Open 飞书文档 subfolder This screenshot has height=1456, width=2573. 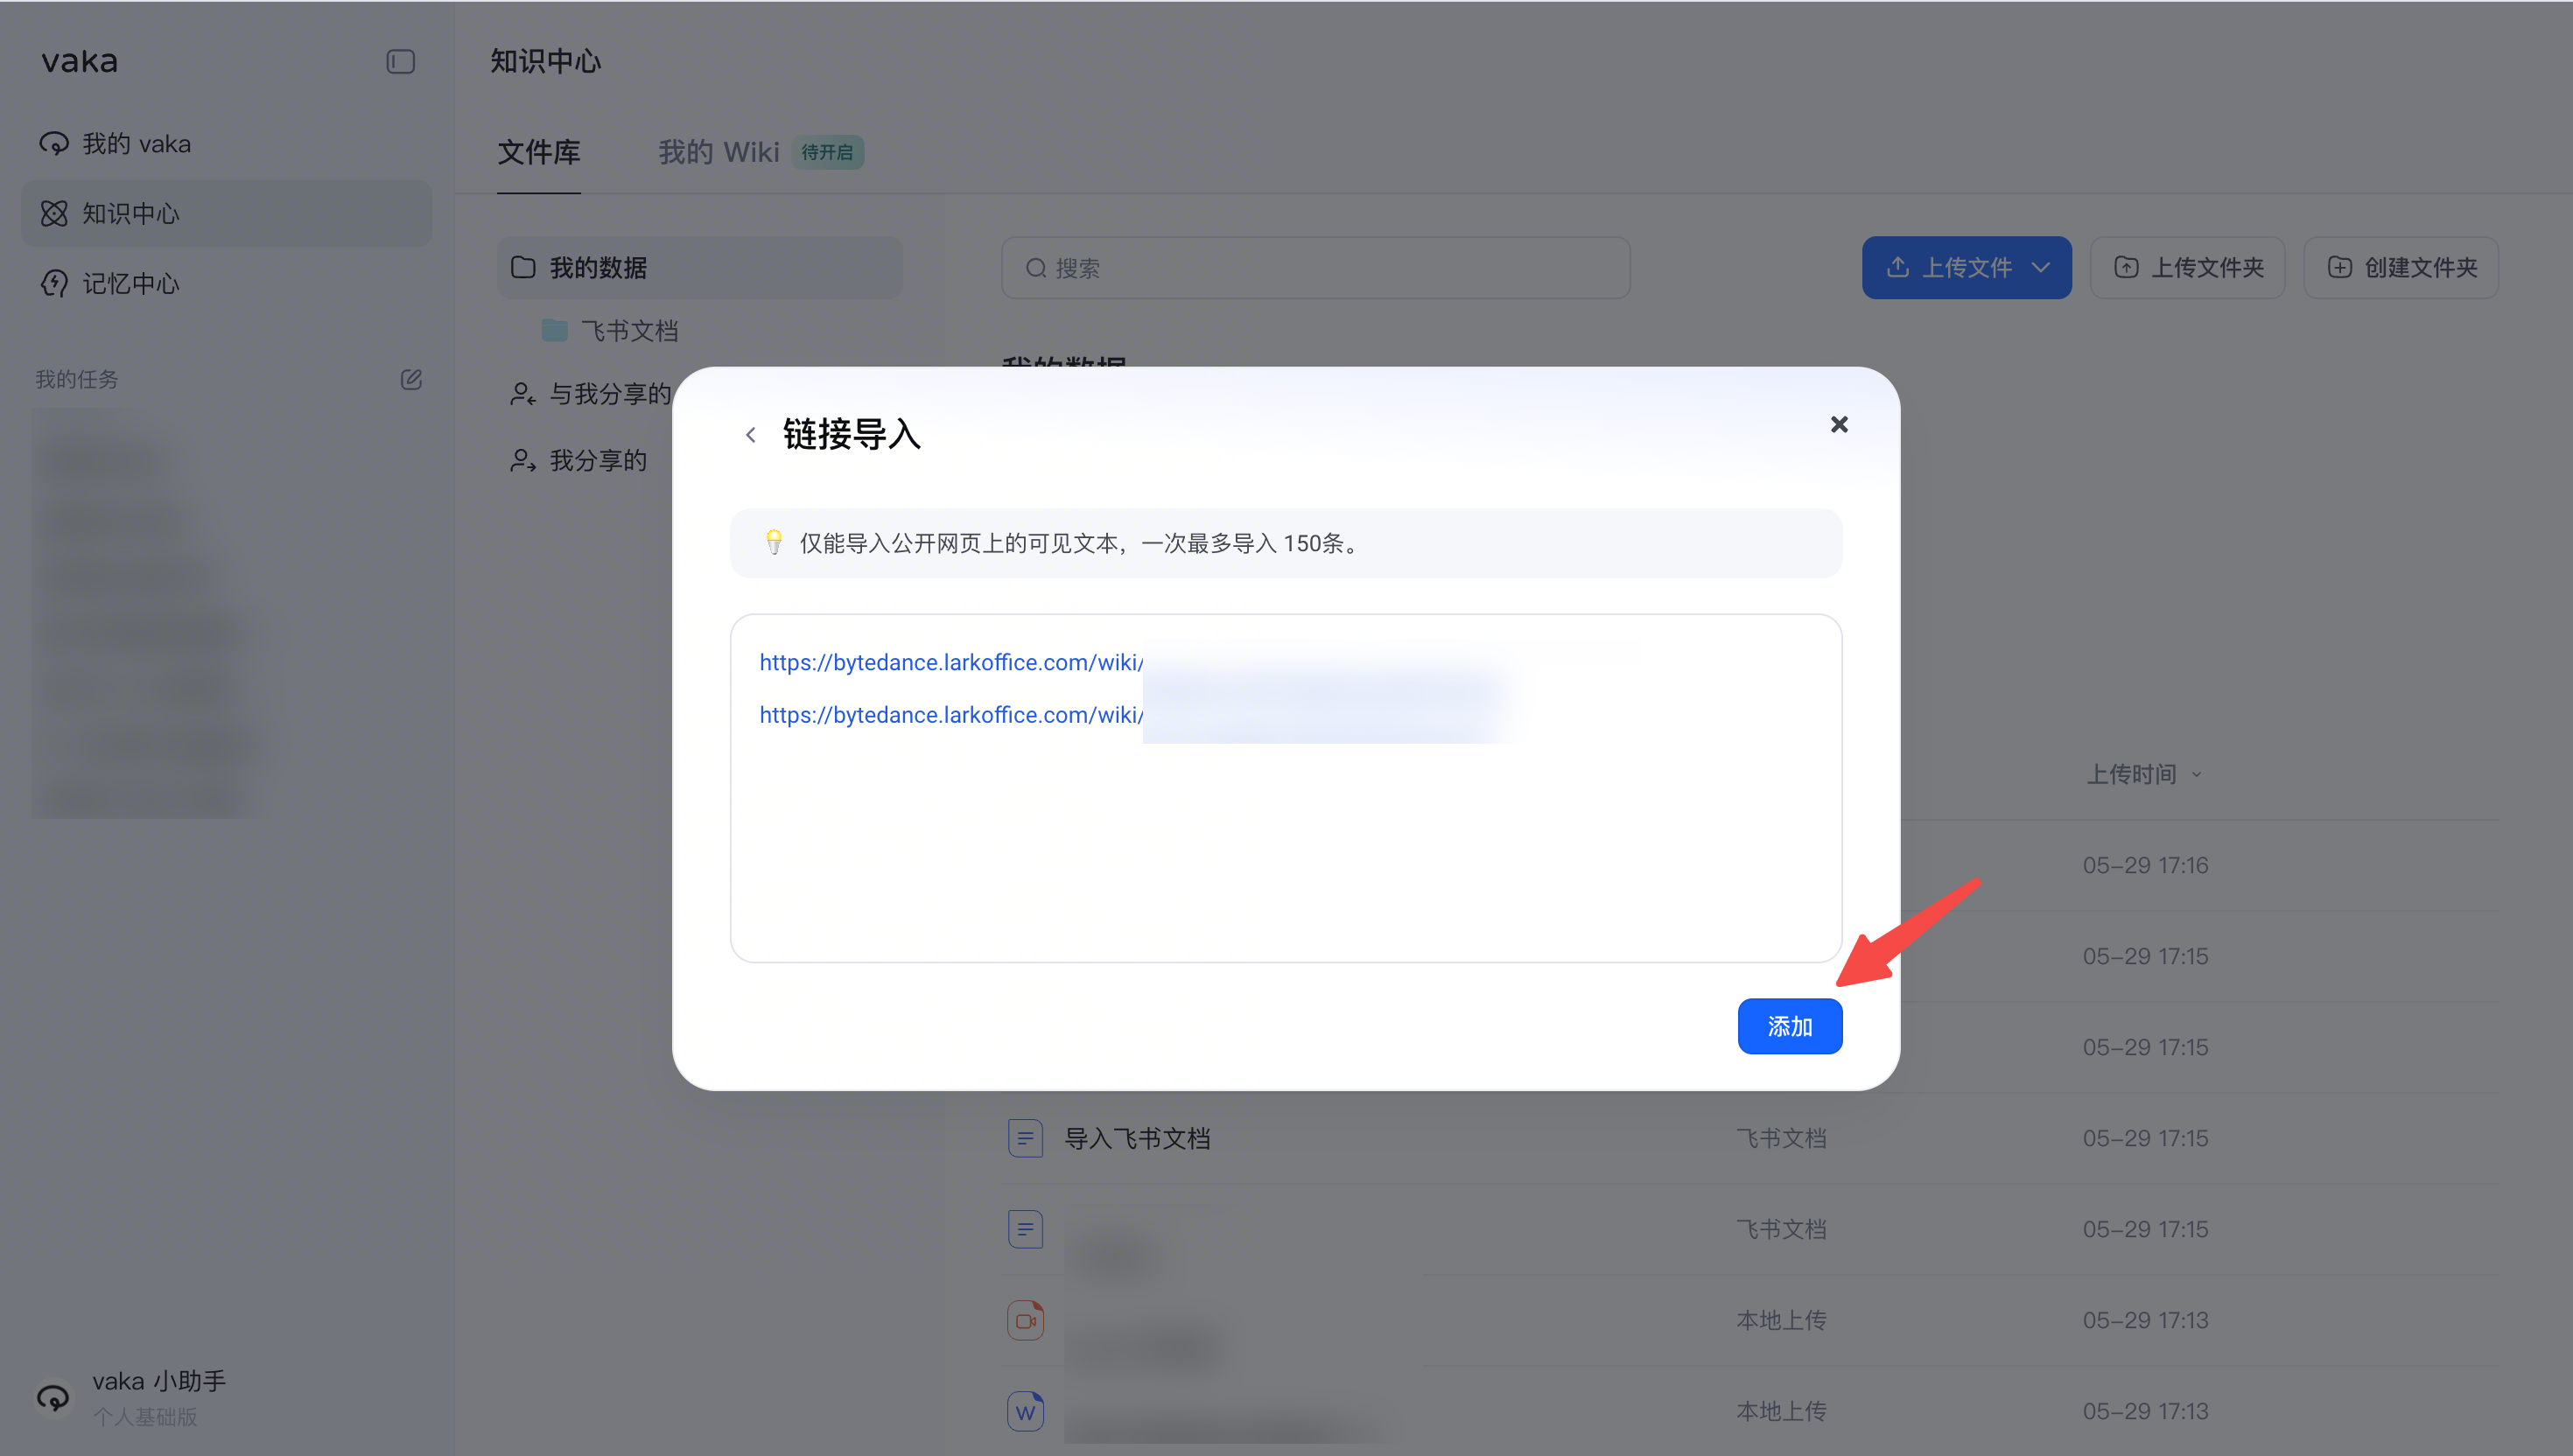tap(629, 330)
